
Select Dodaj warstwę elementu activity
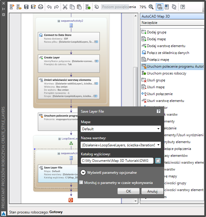172,46
